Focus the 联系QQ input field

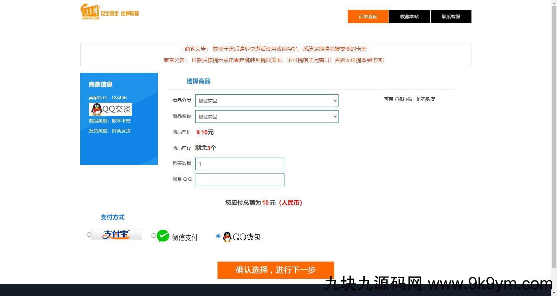click(x=240, y=180)
